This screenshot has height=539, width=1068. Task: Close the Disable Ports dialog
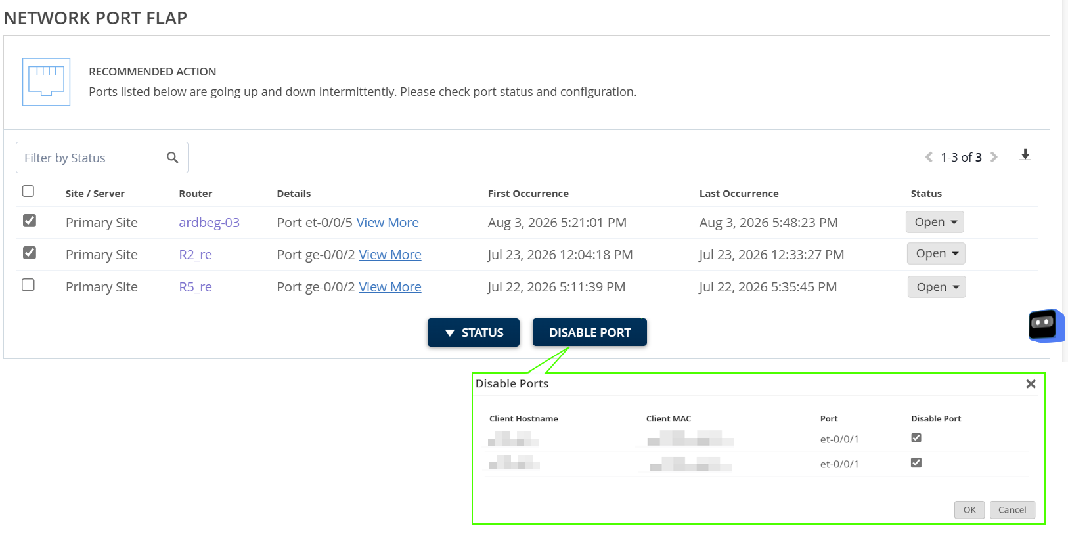pyautogui.click(x=1031, y=384)
